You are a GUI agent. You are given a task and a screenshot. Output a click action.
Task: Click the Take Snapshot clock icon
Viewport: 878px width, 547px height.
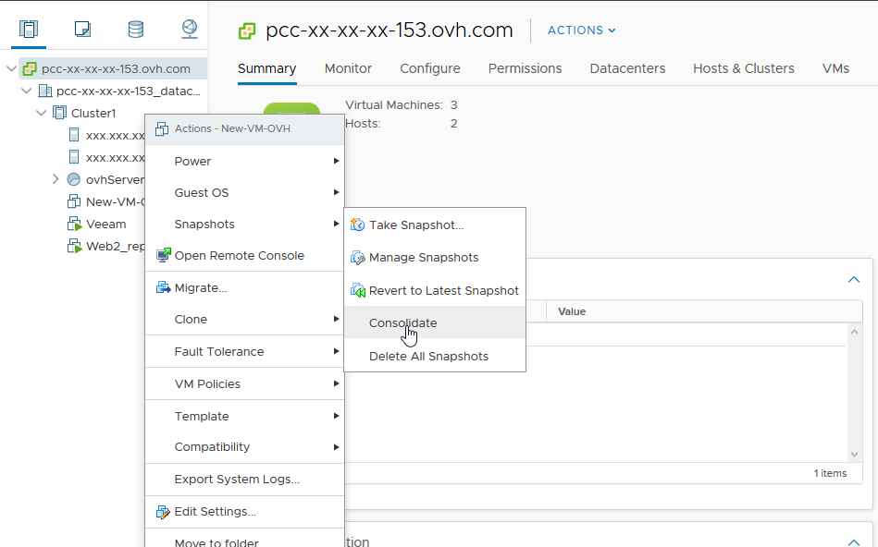pos(357,225)
